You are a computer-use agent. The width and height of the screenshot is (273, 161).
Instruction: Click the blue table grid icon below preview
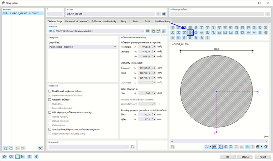click(x=247, y=147)
